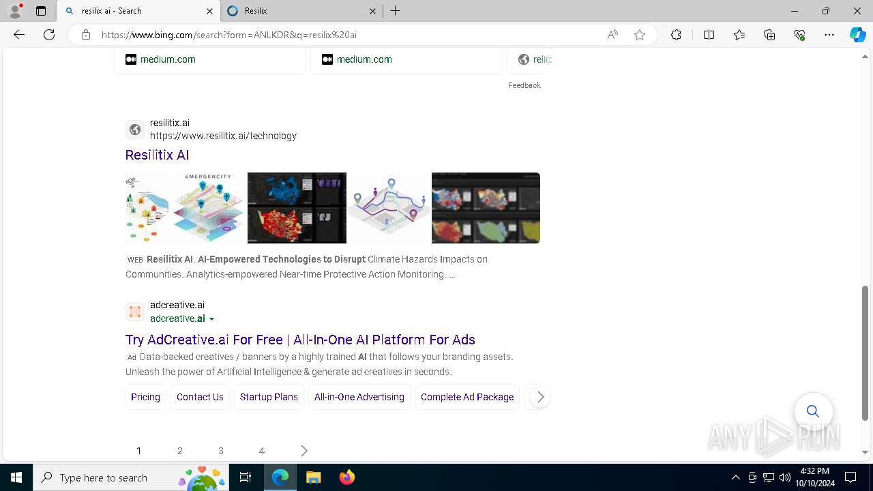This screenshot has height=491, width=873.
Task: Add this page to favorites star
Action: (640, 35)
